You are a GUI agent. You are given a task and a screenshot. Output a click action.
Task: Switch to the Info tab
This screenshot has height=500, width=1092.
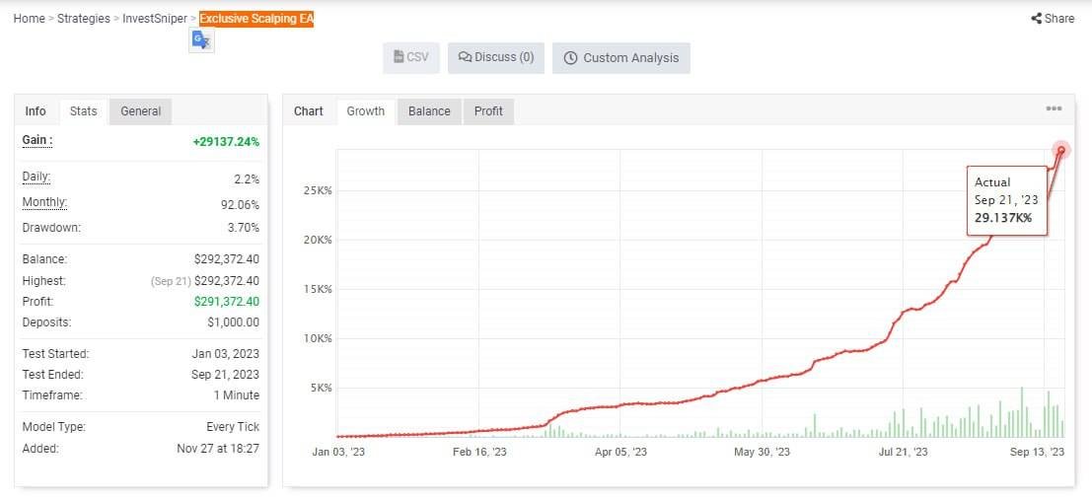(x=36, y=111)
